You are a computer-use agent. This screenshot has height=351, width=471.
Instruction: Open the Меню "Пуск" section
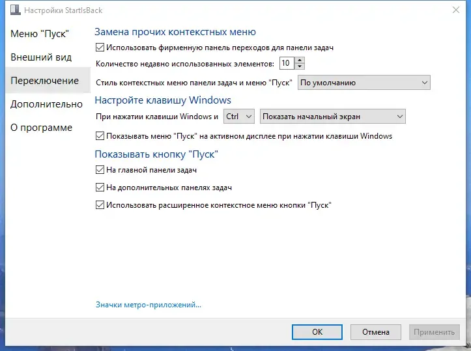pos(40,34)
